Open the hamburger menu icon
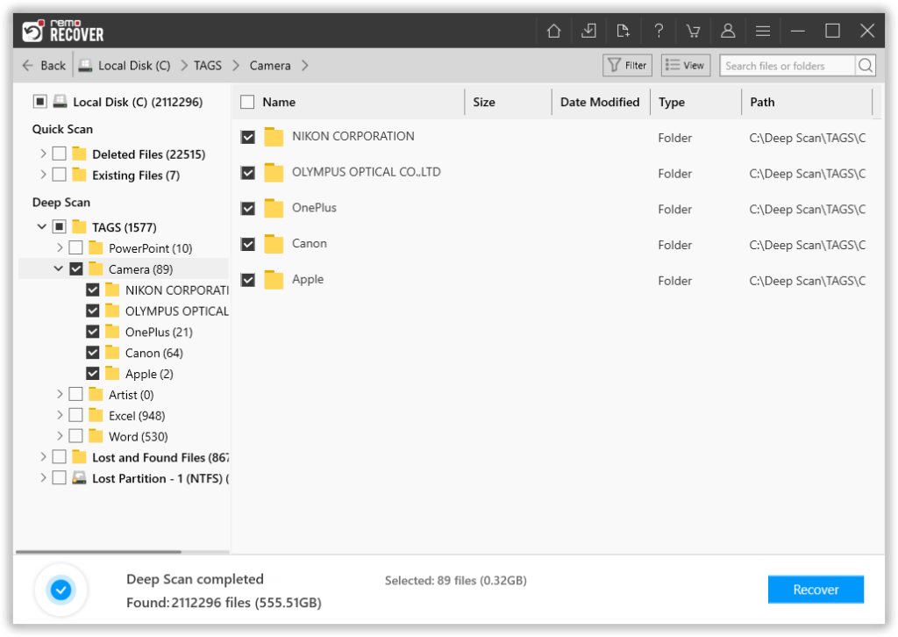 pyautogui.click(x=763, y=31)
